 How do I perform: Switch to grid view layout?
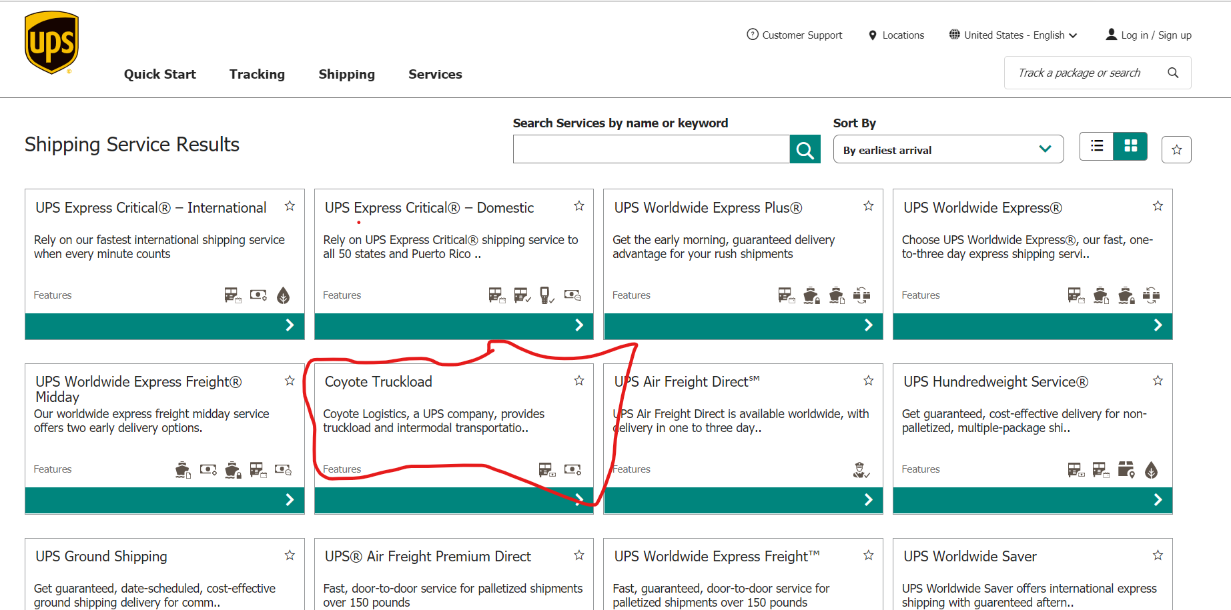[x=1131, y=146]
